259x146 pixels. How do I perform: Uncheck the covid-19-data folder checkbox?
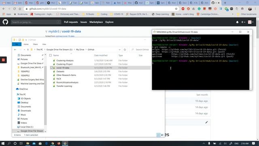pos(51,68)
